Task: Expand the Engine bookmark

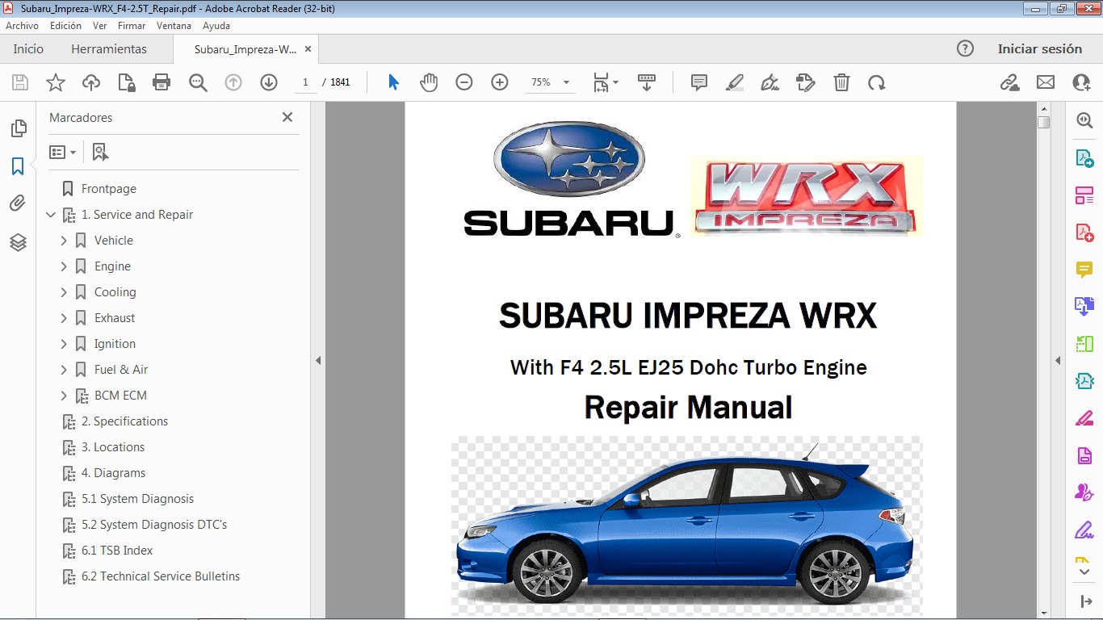Action: (x=64, y=266)
